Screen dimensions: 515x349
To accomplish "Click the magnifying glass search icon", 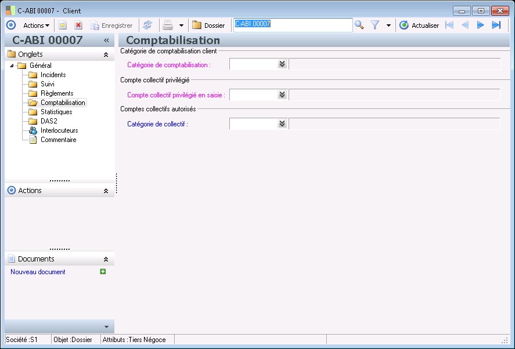I will click(359, 25).
